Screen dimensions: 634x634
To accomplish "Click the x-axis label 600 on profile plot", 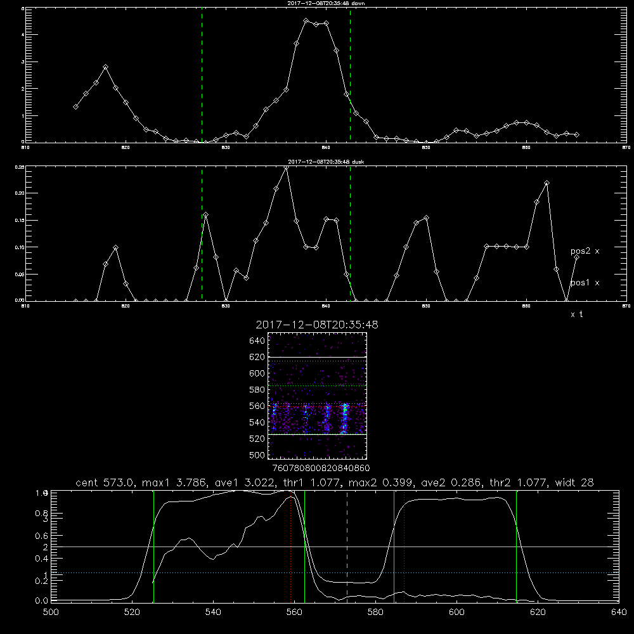I will pyautogui.click(x=456, y=612).
